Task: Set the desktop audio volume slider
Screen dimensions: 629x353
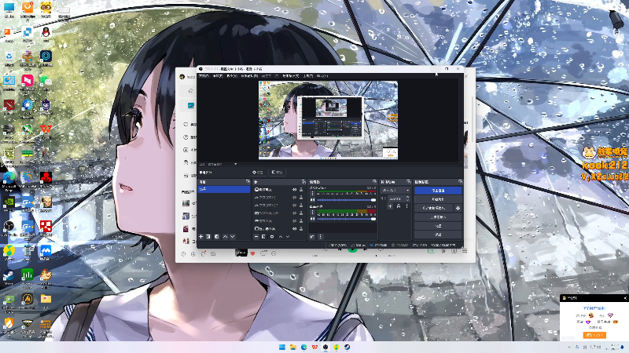Action: pyautogui.click(x=346, y=200)
